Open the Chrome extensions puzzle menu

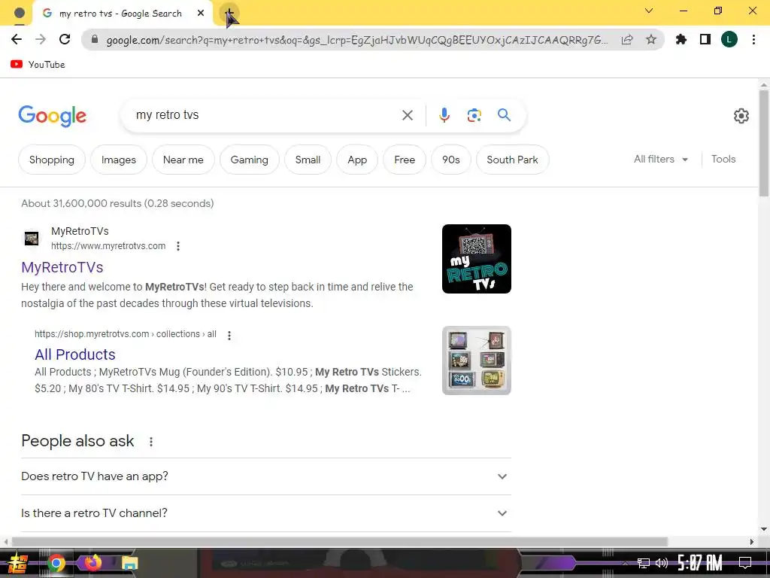coord(681,39)
